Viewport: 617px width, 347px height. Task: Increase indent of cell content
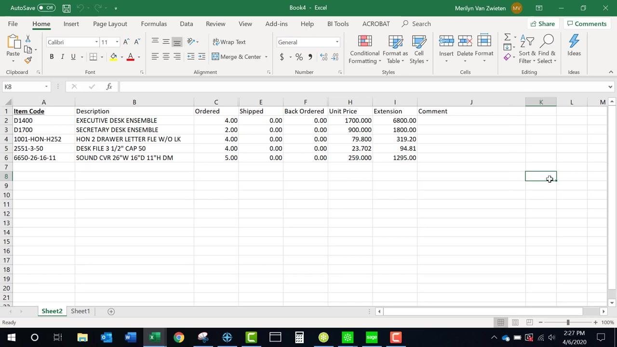(201, 57)
